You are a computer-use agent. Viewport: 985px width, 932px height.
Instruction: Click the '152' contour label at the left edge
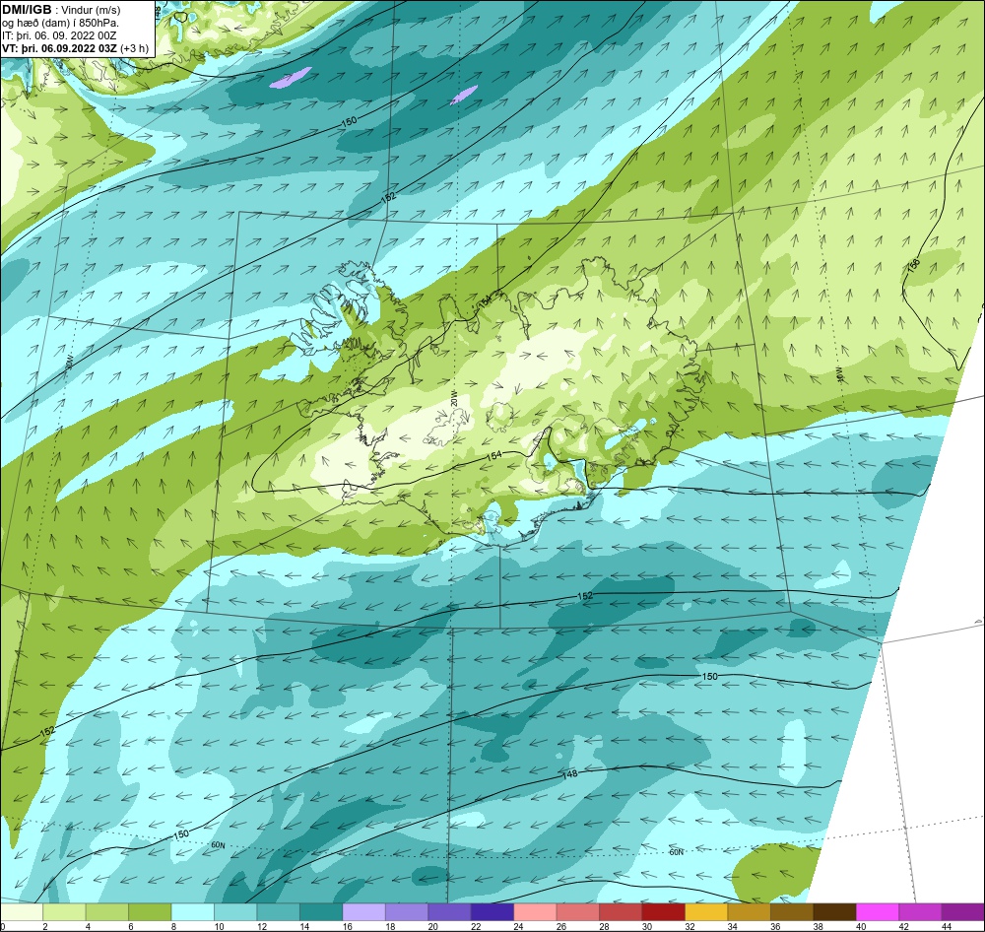[47, 731]
